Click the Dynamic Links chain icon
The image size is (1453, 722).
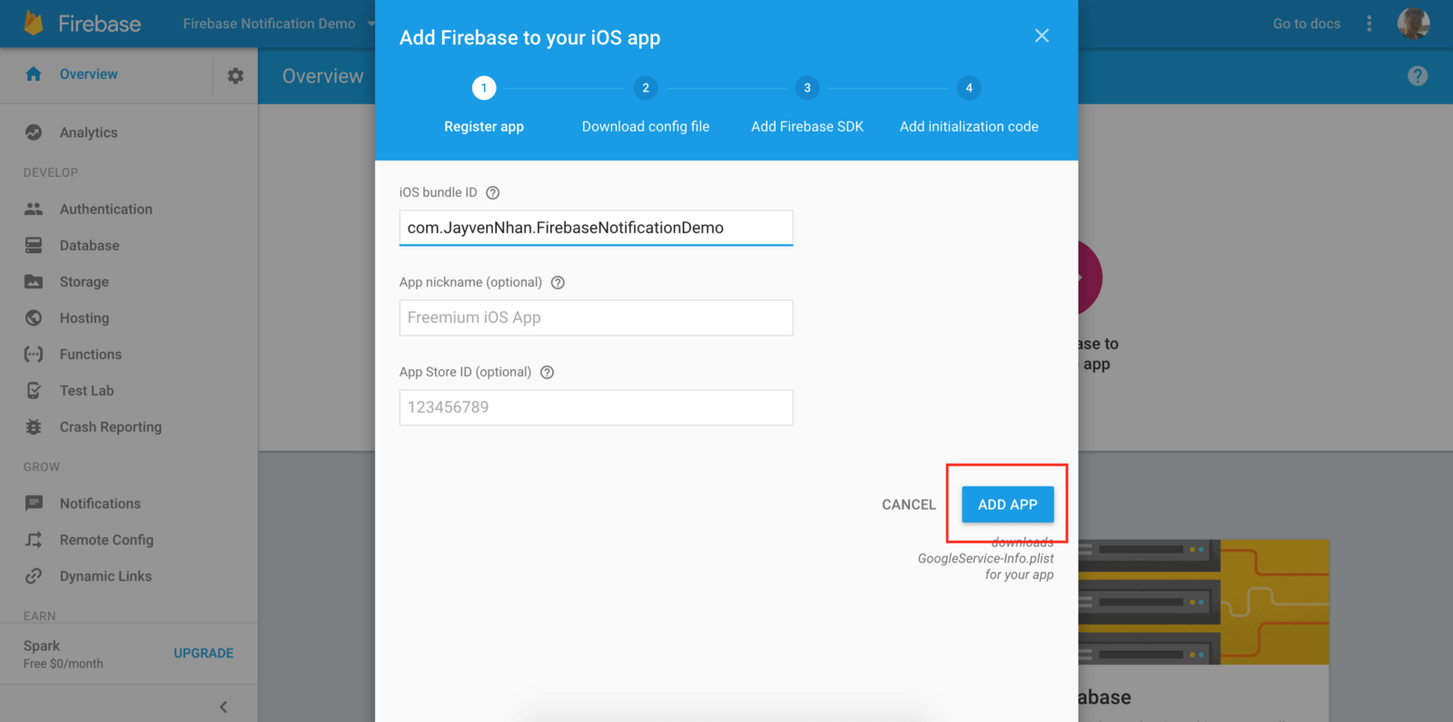(34, 576)
